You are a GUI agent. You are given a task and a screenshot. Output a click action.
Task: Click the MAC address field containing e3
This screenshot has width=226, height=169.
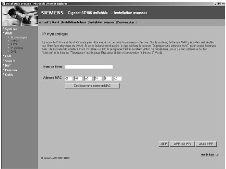88,78
